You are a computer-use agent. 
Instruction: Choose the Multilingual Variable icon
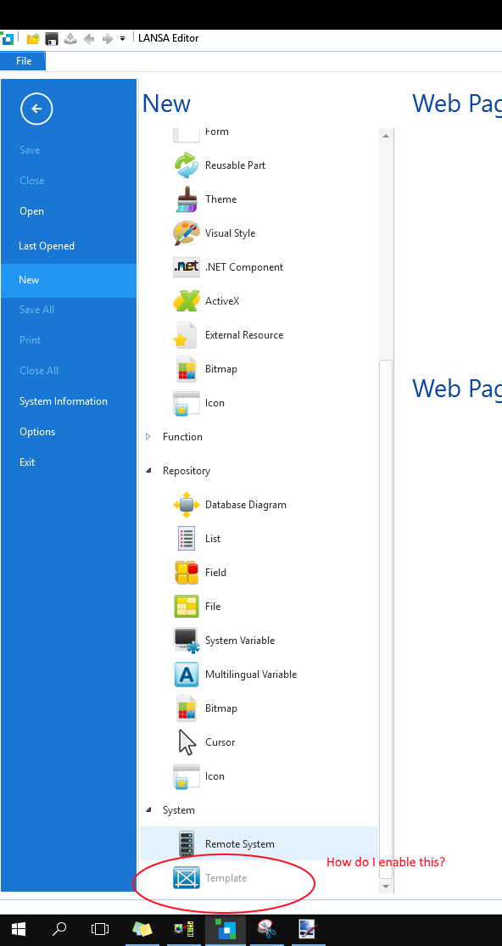pos(187,675)
